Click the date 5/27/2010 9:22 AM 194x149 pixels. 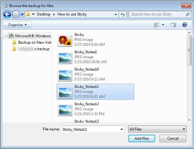coord(90,79)
